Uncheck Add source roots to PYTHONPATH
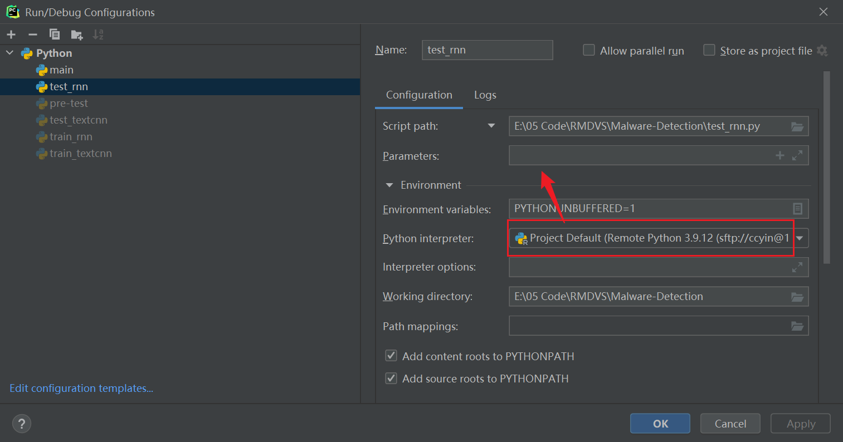 pos(391,378)
